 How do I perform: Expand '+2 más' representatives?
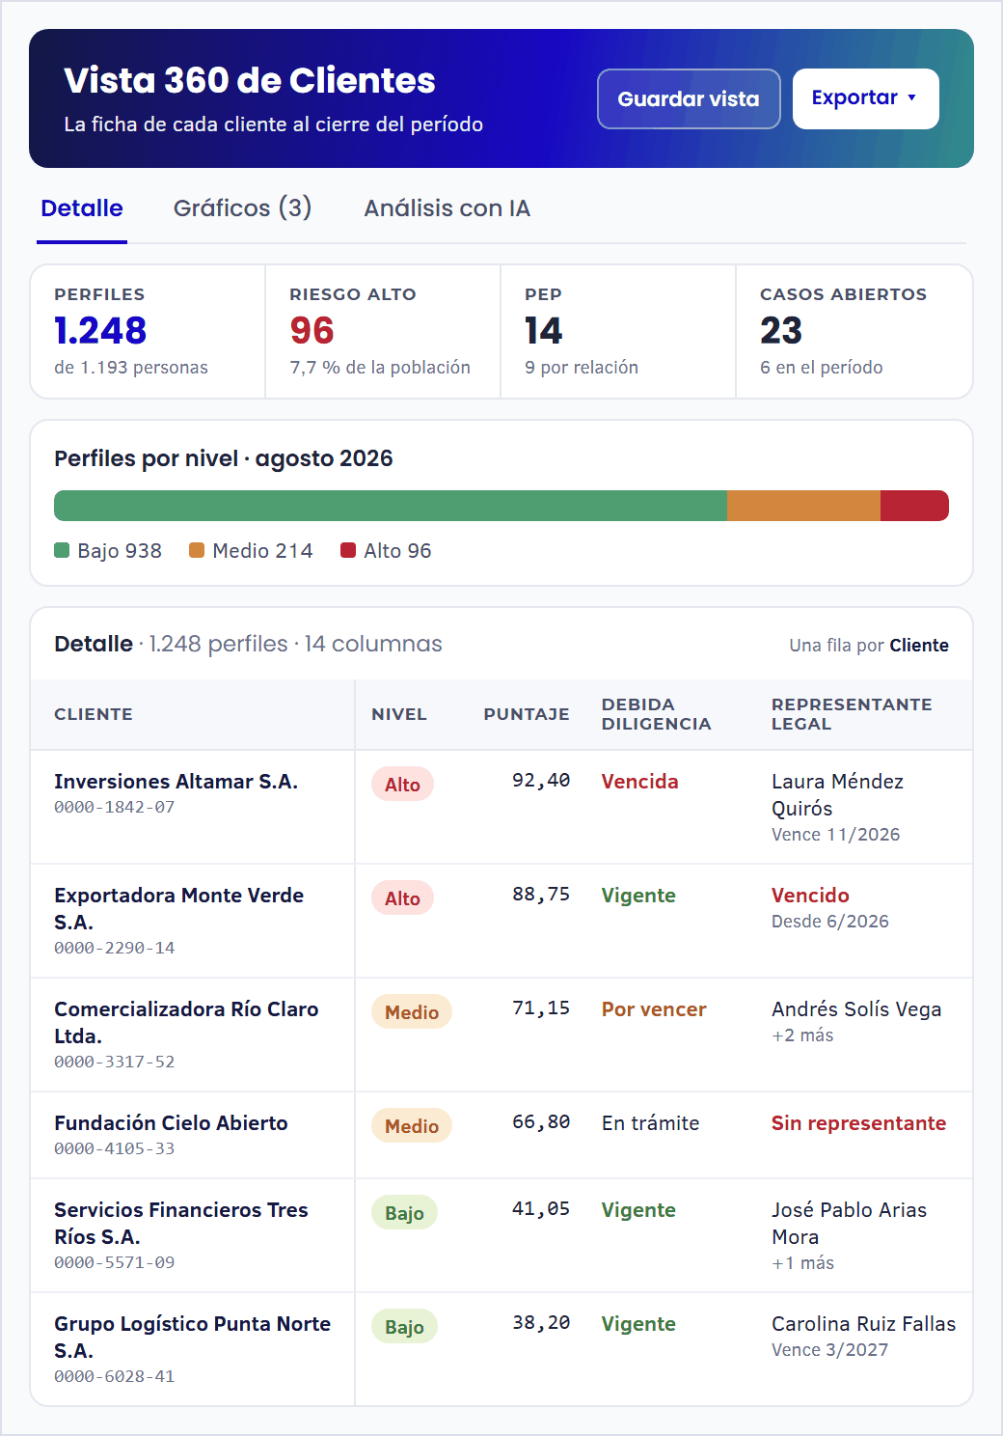tap(802, 1036)
